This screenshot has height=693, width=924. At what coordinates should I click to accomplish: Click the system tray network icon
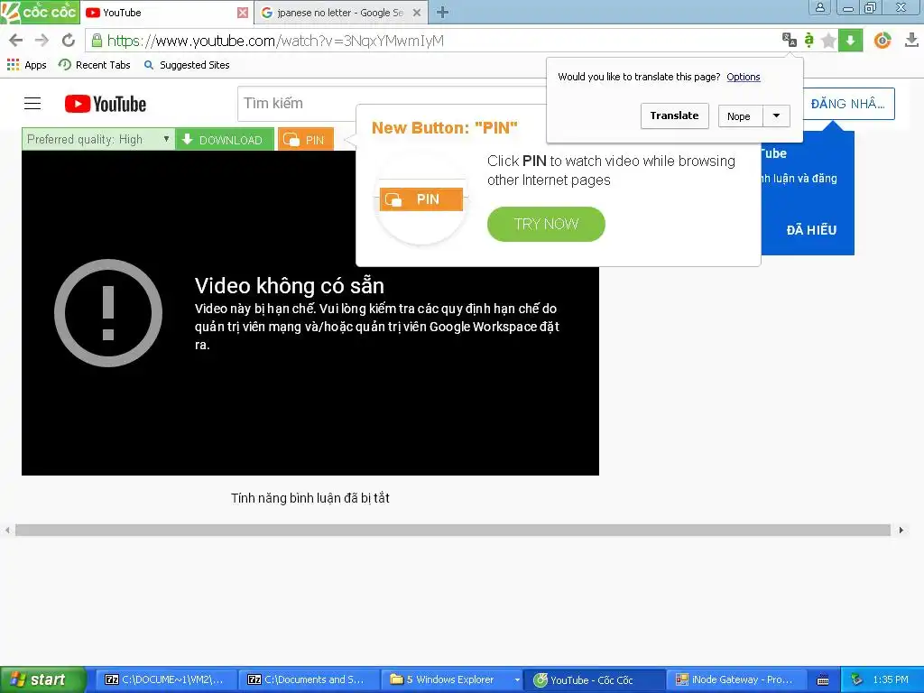click(x=857, y=680)
